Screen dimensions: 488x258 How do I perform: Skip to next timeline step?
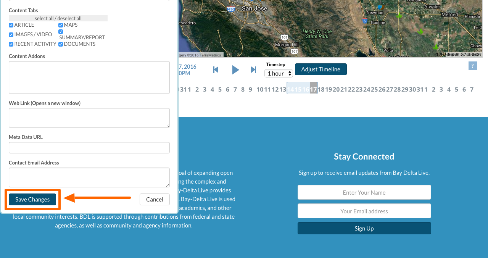click(x=253, y=70)
